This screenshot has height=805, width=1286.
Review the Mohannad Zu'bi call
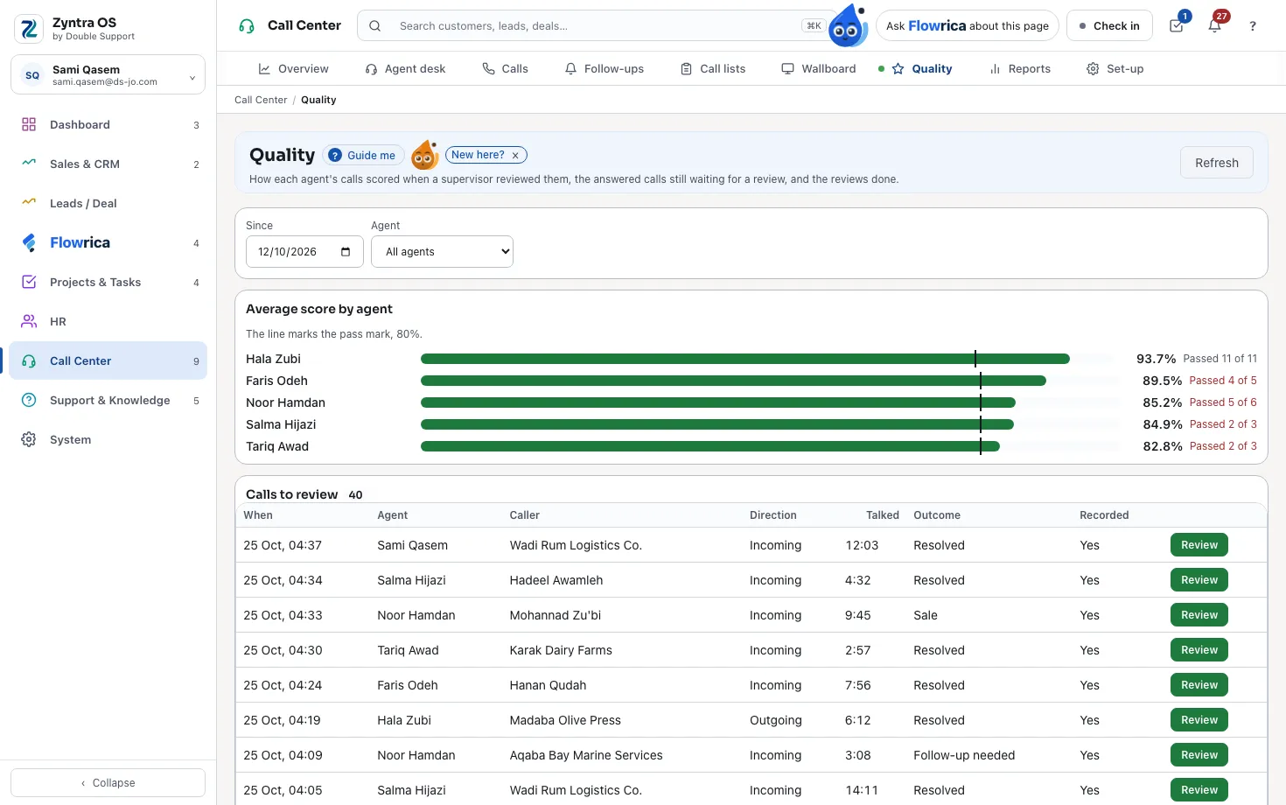click(x=1199, y=615)
